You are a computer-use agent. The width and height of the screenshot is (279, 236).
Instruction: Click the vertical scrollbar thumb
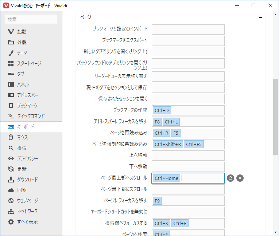coord(276,117)
